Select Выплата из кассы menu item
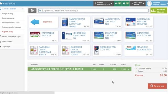This screenshot has height=94, width=168. tap(8, 18)
